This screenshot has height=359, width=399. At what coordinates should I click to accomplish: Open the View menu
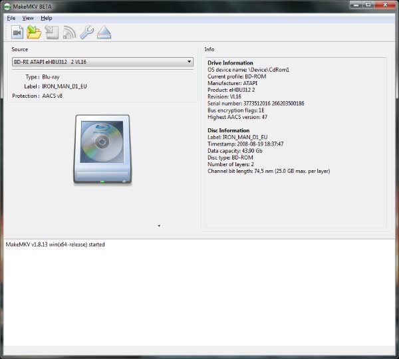pos(28,18)
